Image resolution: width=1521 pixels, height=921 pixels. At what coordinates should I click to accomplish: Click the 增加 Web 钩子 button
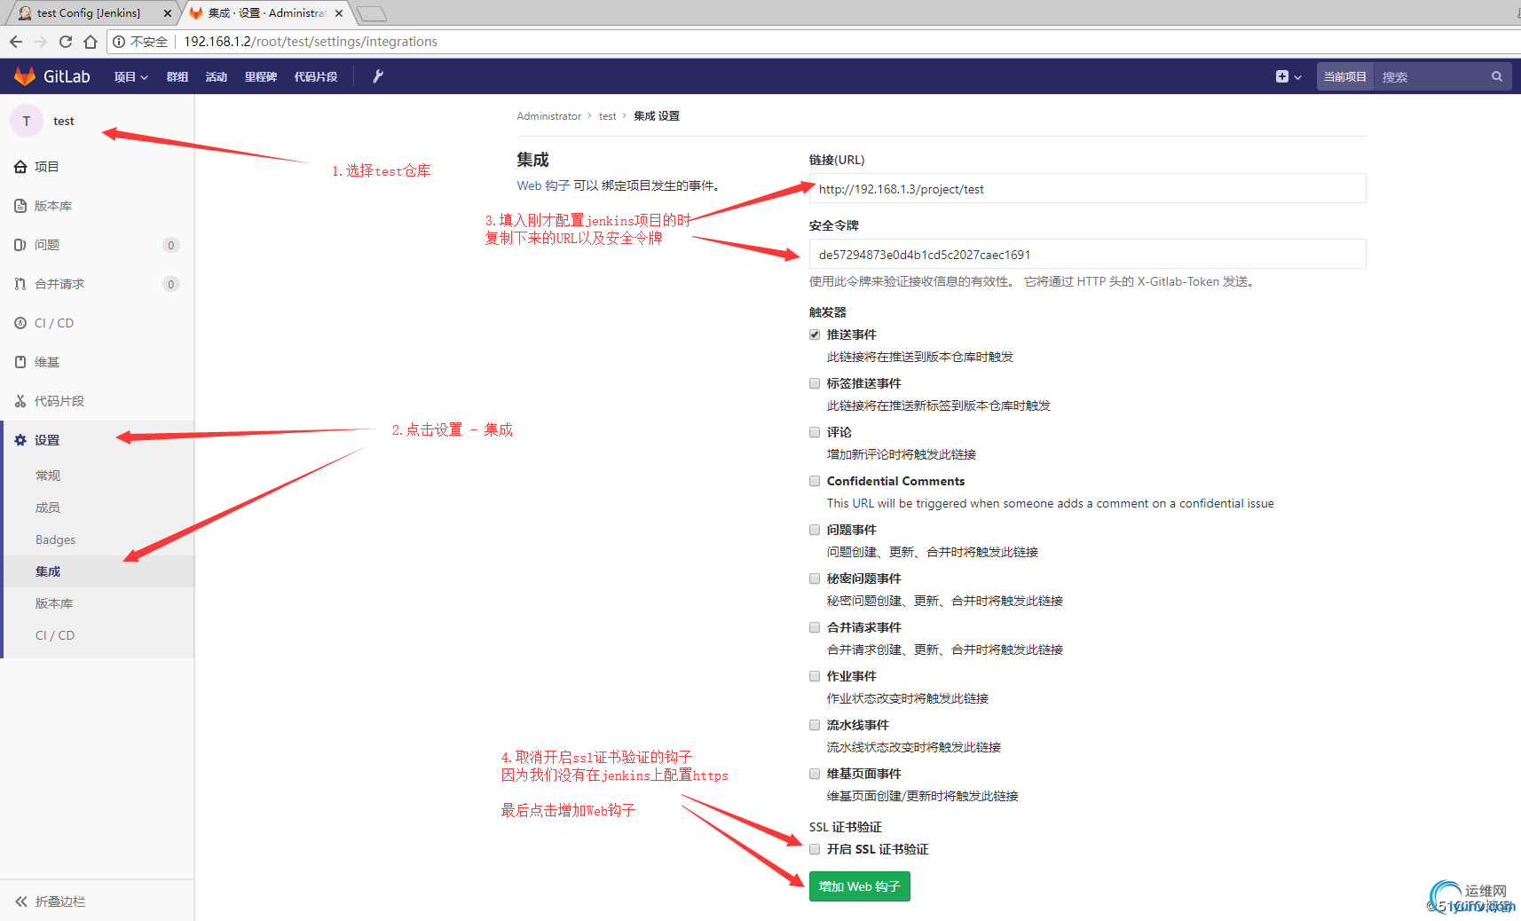click(x=859, y=886)
